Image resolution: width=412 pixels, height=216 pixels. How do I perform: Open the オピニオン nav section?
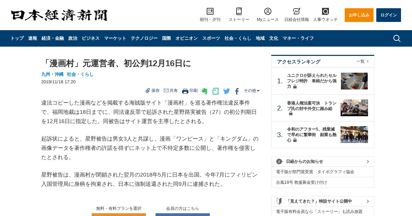click(186, 38)
